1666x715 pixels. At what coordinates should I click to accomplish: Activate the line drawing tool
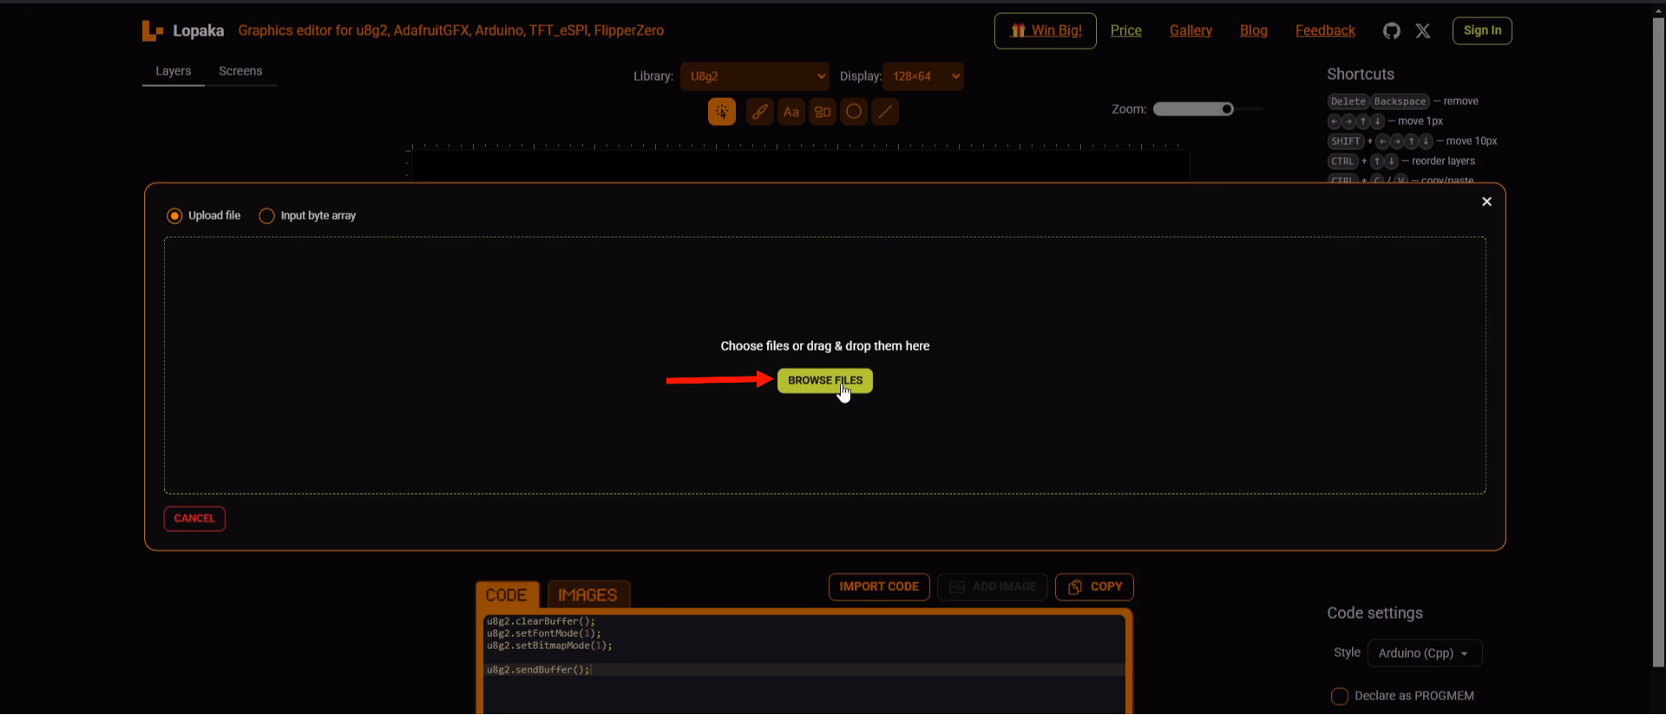point(884,112)
